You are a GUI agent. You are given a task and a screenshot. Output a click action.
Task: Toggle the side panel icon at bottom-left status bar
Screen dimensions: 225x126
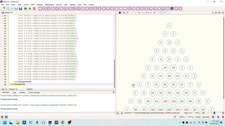(x=2, y=117)
